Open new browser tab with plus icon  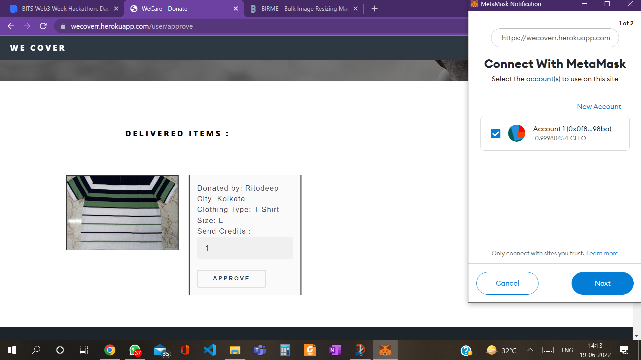coord(375,9)
